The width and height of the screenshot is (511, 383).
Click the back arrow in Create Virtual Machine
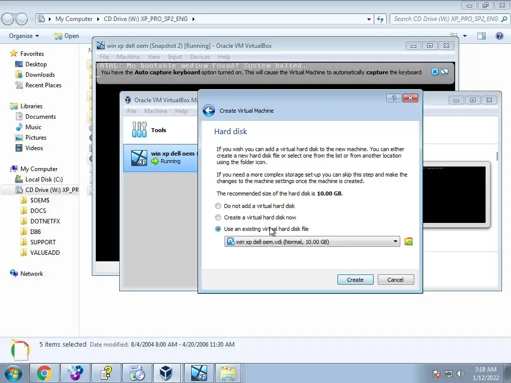tap(209, 110)
